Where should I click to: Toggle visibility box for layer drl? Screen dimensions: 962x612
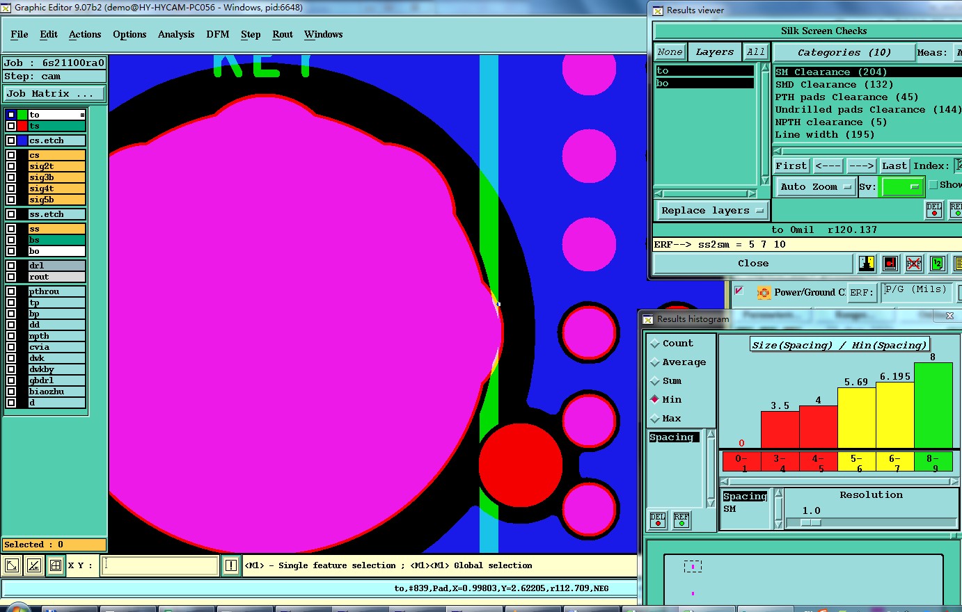click(11, 266)
